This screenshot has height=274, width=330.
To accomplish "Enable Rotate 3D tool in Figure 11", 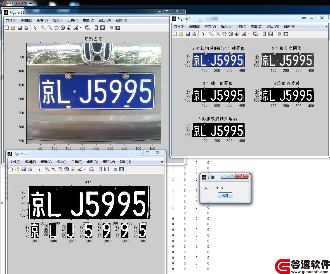I will pos(63,28).
